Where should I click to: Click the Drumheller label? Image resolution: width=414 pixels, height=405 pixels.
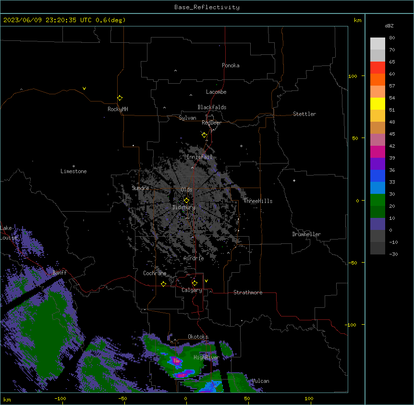coord(306,234)
